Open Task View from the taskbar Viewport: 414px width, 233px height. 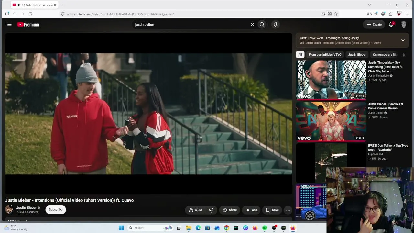point(179,228)
